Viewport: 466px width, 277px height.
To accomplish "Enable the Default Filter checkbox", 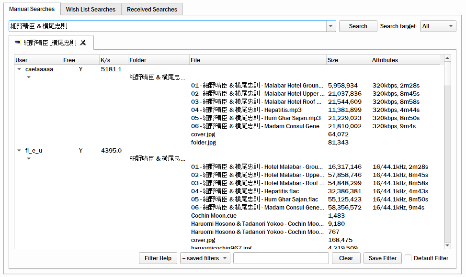I will point(408,258).
